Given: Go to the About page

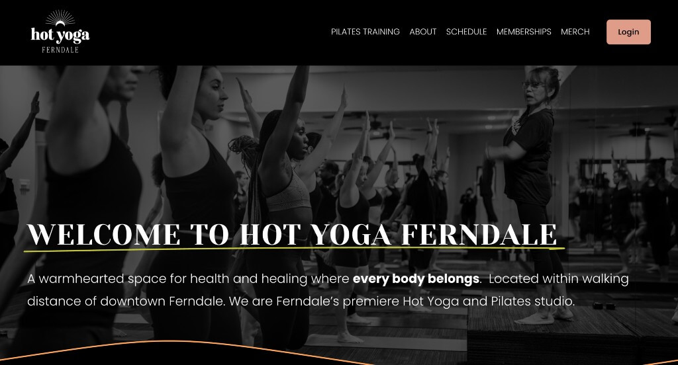Looking at the screenshot, I should point(423,32).
